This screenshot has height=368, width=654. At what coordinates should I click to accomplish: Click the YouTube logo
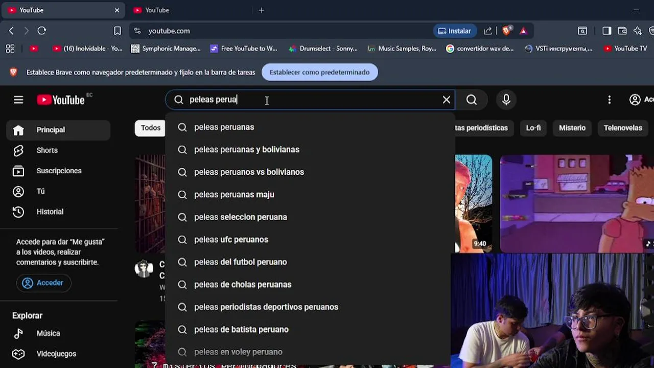[x=61, y=100]
